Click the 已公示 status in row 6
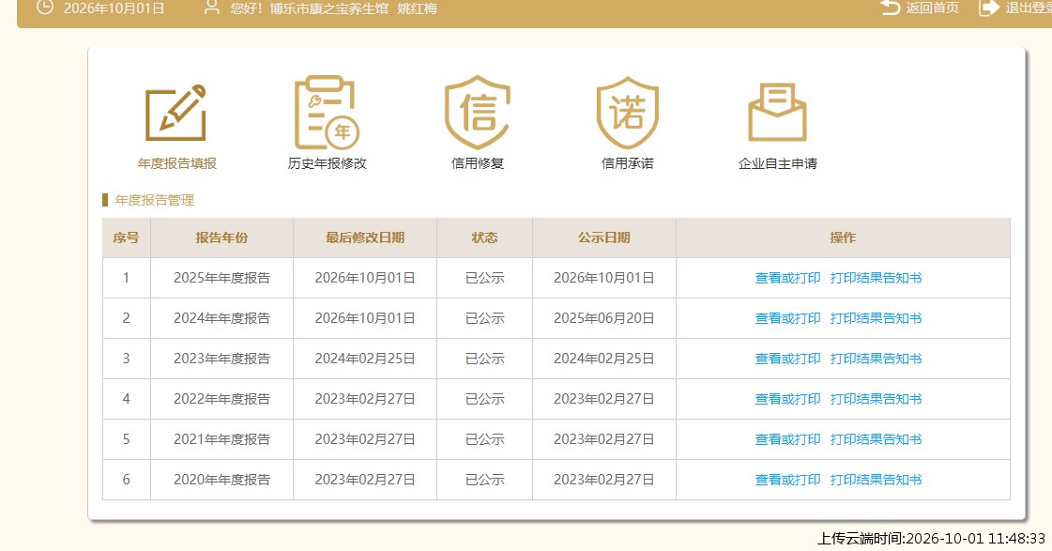The width and height of the screenshot is (1052, 551). pyautogui.click(x=484, y=479)
